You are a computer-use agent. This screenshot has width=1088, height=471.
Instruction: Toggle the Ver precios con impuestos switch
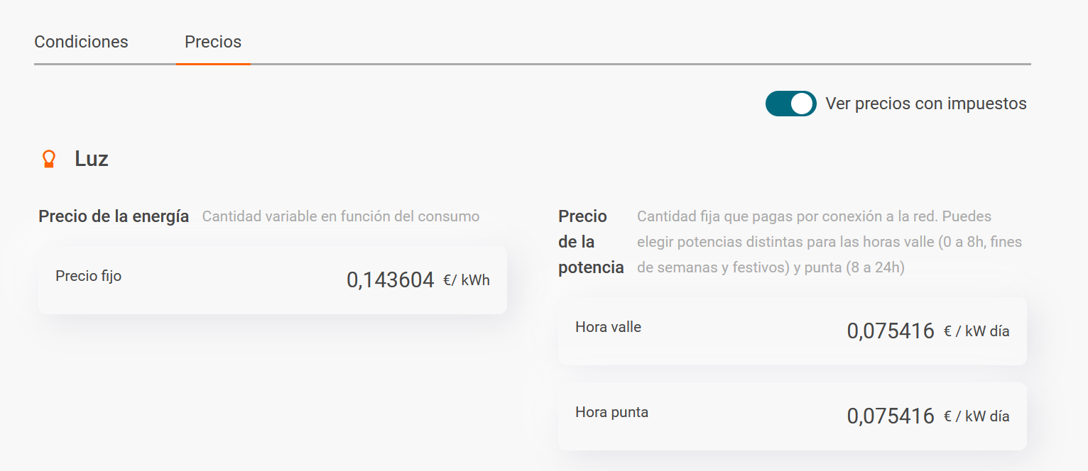790,104
